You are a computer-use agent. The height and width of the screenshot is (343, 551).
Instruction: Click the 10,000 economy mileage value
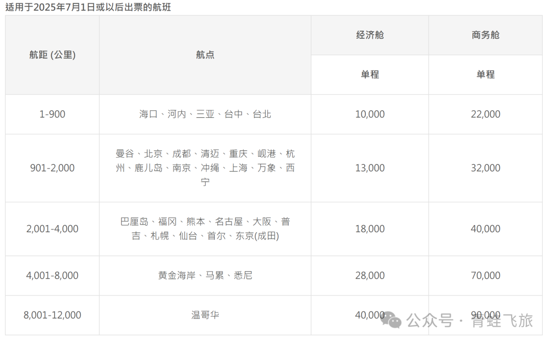370,114
